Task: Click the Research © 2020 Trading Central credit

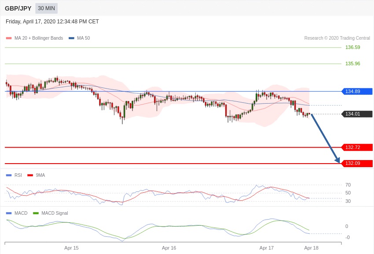Action: [337, 38]
